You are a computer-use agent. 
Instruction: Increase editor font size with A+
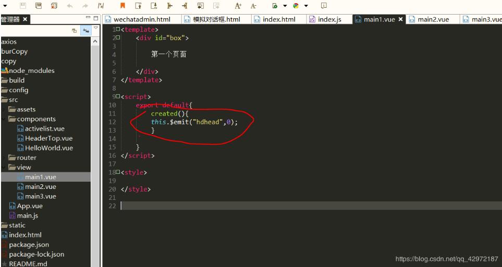pos(238,5)
